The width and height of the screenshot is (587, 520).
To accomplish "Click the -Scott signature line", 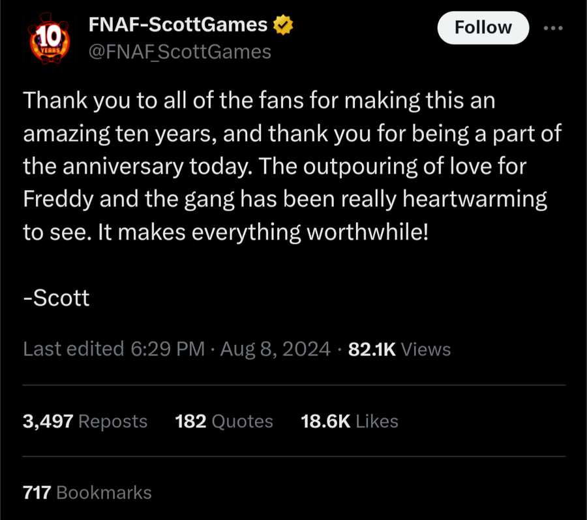I will [x=56, y=299].
